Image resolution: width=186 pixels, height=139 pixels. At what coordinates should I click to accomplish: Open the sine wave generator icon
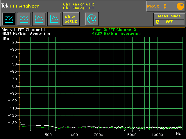pos(92,19)
